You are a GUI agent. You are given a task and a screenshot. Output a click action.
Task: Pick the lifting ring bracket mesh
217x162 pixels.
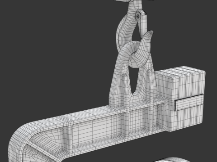(132, 75)
